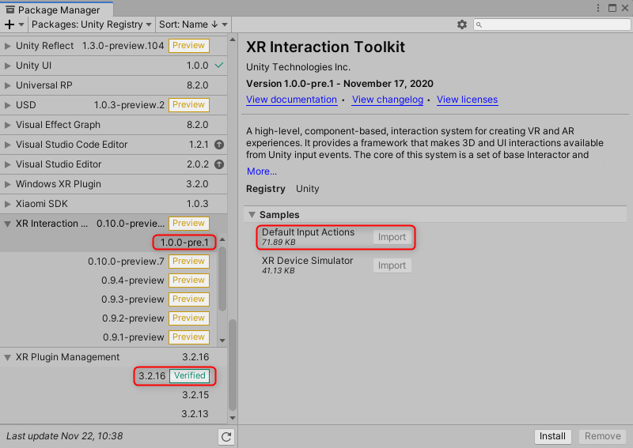The image size is (633, 448).
Task: Click the magnifier icon in search box
Action: (x=480, y=24)
